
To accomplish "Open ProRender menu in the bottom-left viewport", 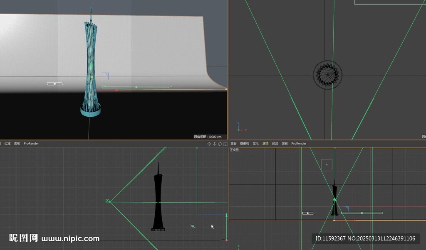I will point(31,143).
